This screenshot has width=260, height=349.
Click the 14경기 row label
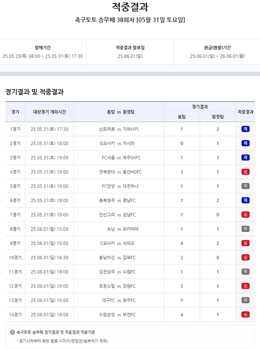pyautogui.click(x=15, y=315)
